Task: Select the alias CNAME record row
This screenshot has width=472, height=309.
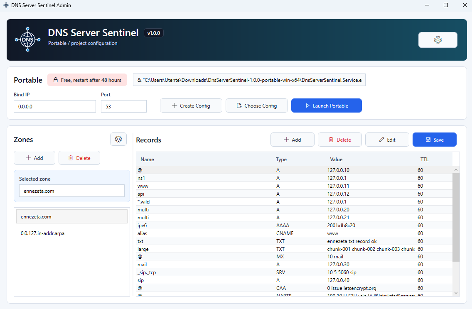Action: tap(294, 233)
